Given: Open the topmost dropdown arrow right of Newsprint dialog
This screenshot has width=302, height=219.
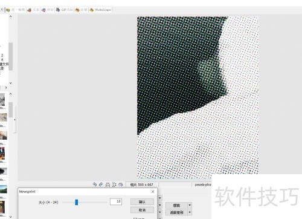Looking at the screenshot, I should (x=160, y=198).
